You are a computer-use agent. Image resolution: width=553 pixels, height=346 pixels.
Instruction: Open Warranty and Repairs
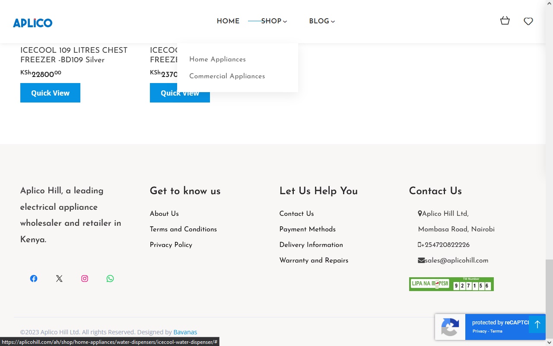[x=314, y=260]
